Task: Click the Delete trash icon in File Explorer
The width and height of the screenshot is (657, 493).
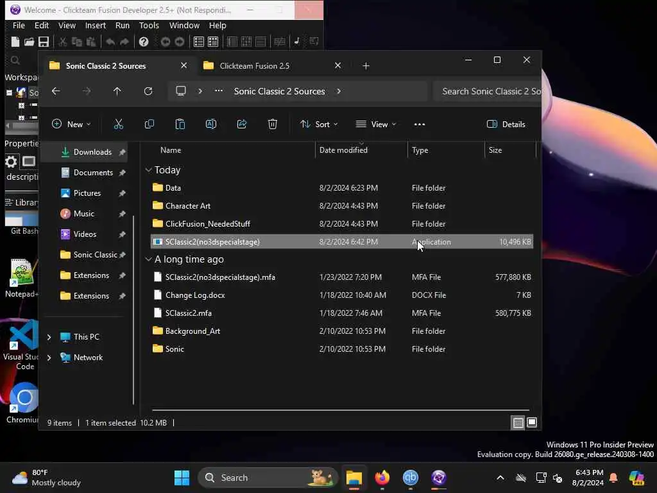Action: [272, 124]
